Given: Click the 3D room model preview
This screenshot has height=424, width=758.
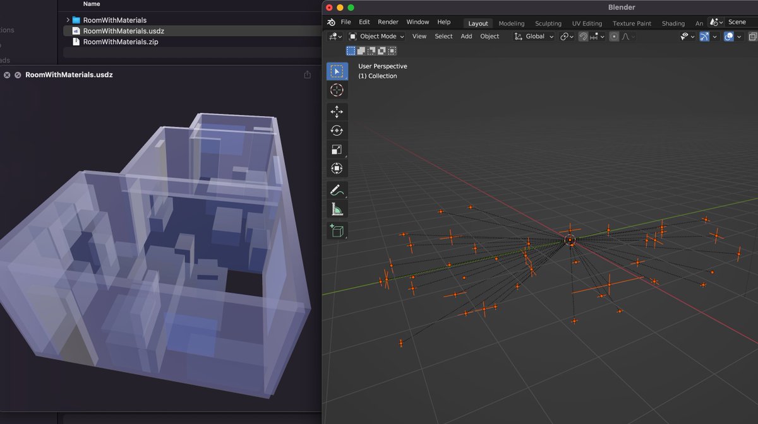Looking at the screenshot, I should coord(155,256).
